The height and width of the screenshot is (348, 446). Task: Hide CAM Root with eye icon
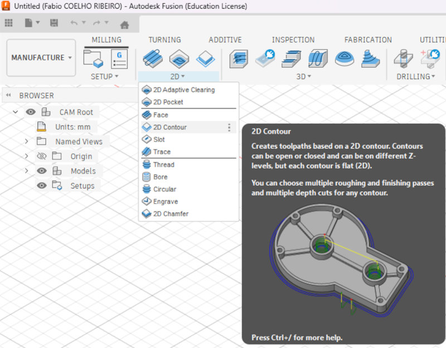pos(31,112)
